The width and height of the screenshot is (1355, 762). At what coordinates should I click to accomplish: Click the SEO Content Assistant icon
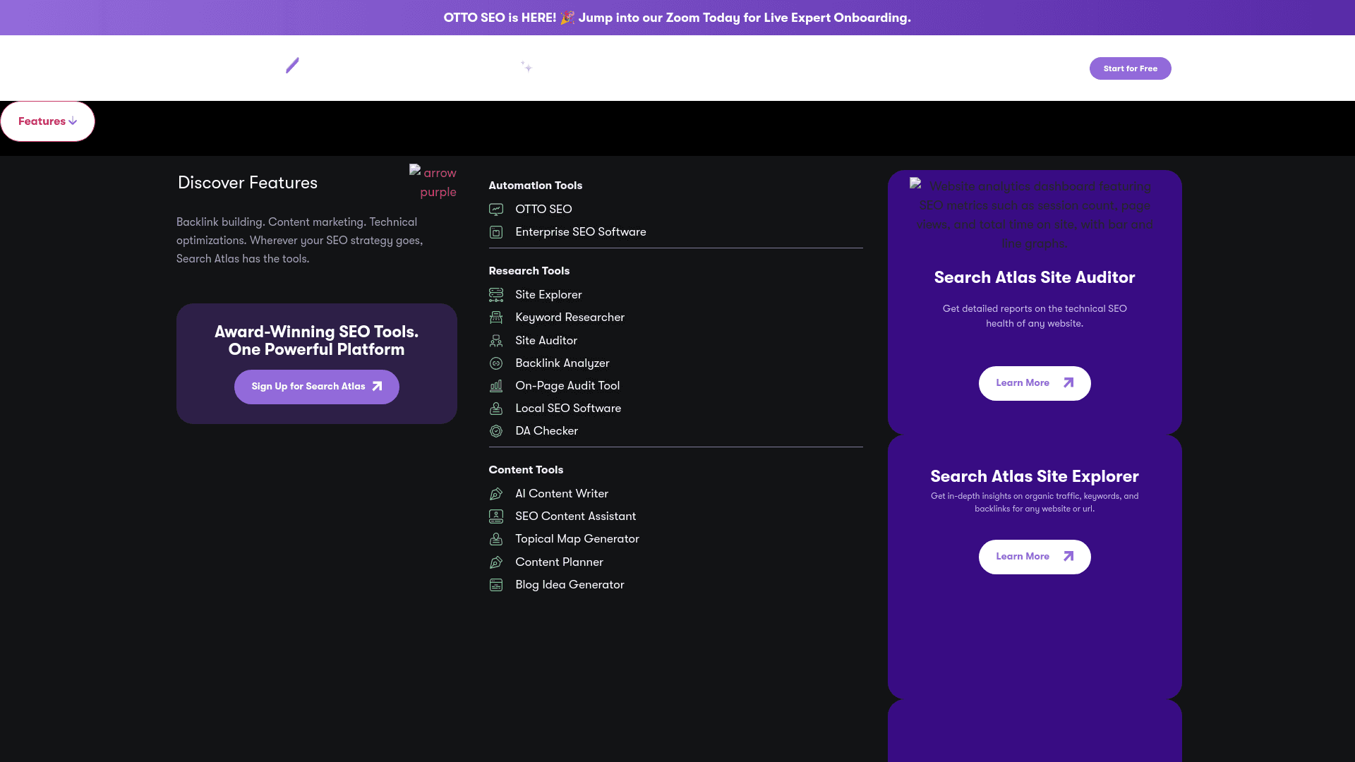[x=496, y=516]
